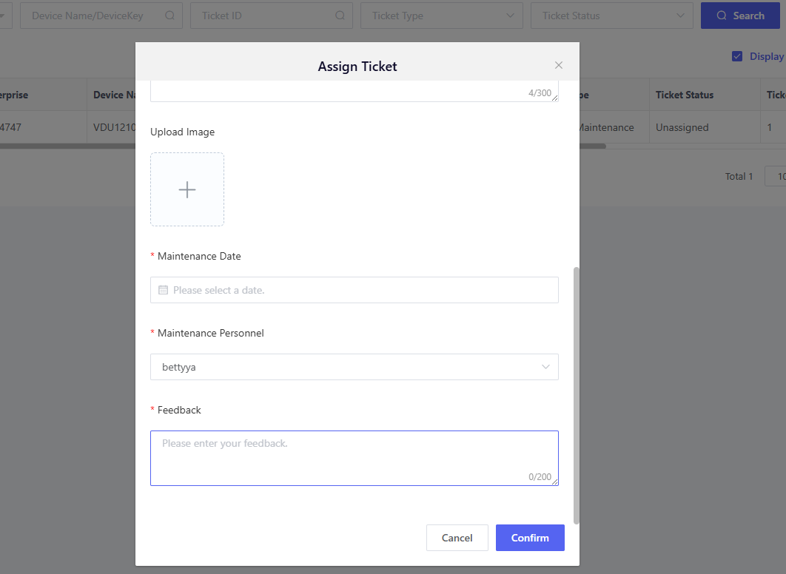Click the magnifier icon in the Ticket ID field
786x574 pixels.
point(340,16)
